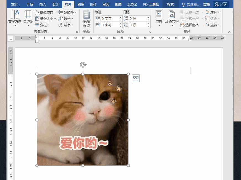Collapse the ribbon with the chevron
The image size is (241, 180).
pos(229,32)
